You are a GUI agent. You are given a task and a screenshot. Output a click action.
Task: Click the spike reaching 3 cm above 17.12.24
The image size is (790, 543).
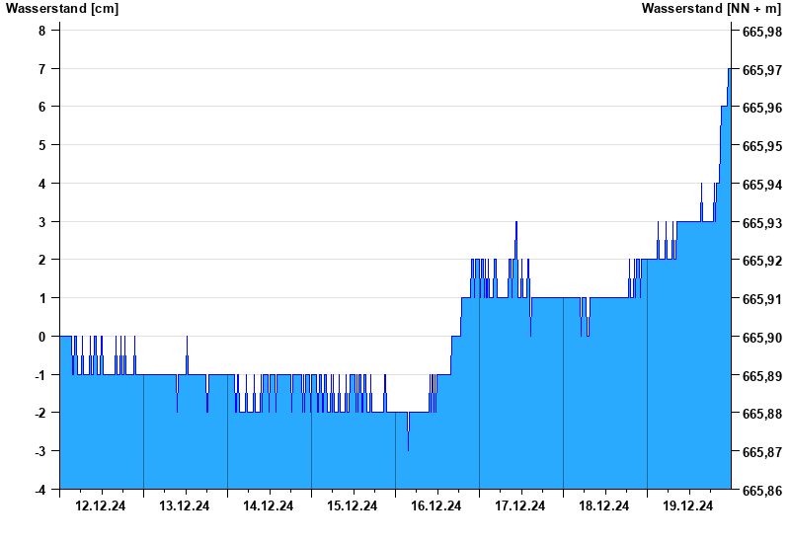515,226
